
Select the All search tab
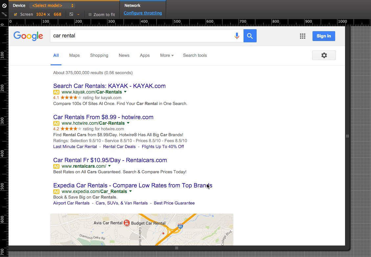click(56, 55)
